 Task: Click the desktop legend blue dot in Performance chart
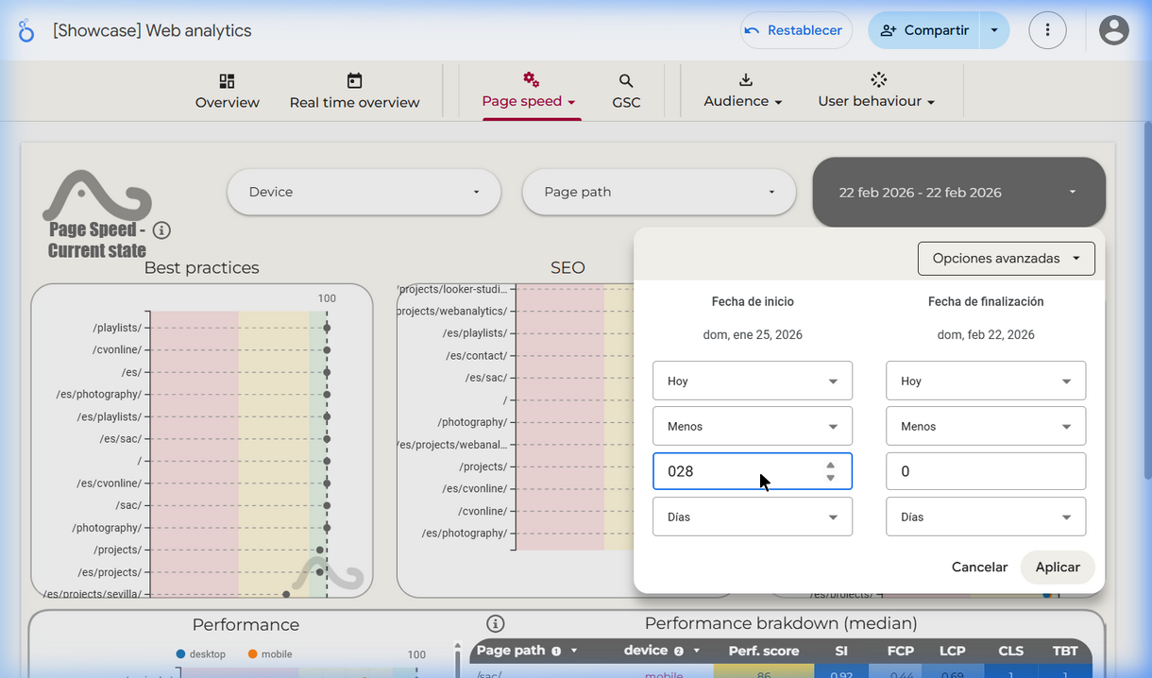click(180, 653)
